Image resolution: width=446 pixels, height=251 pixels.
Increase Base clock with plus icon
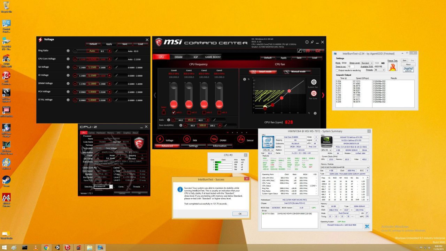(x=220, y=125)
